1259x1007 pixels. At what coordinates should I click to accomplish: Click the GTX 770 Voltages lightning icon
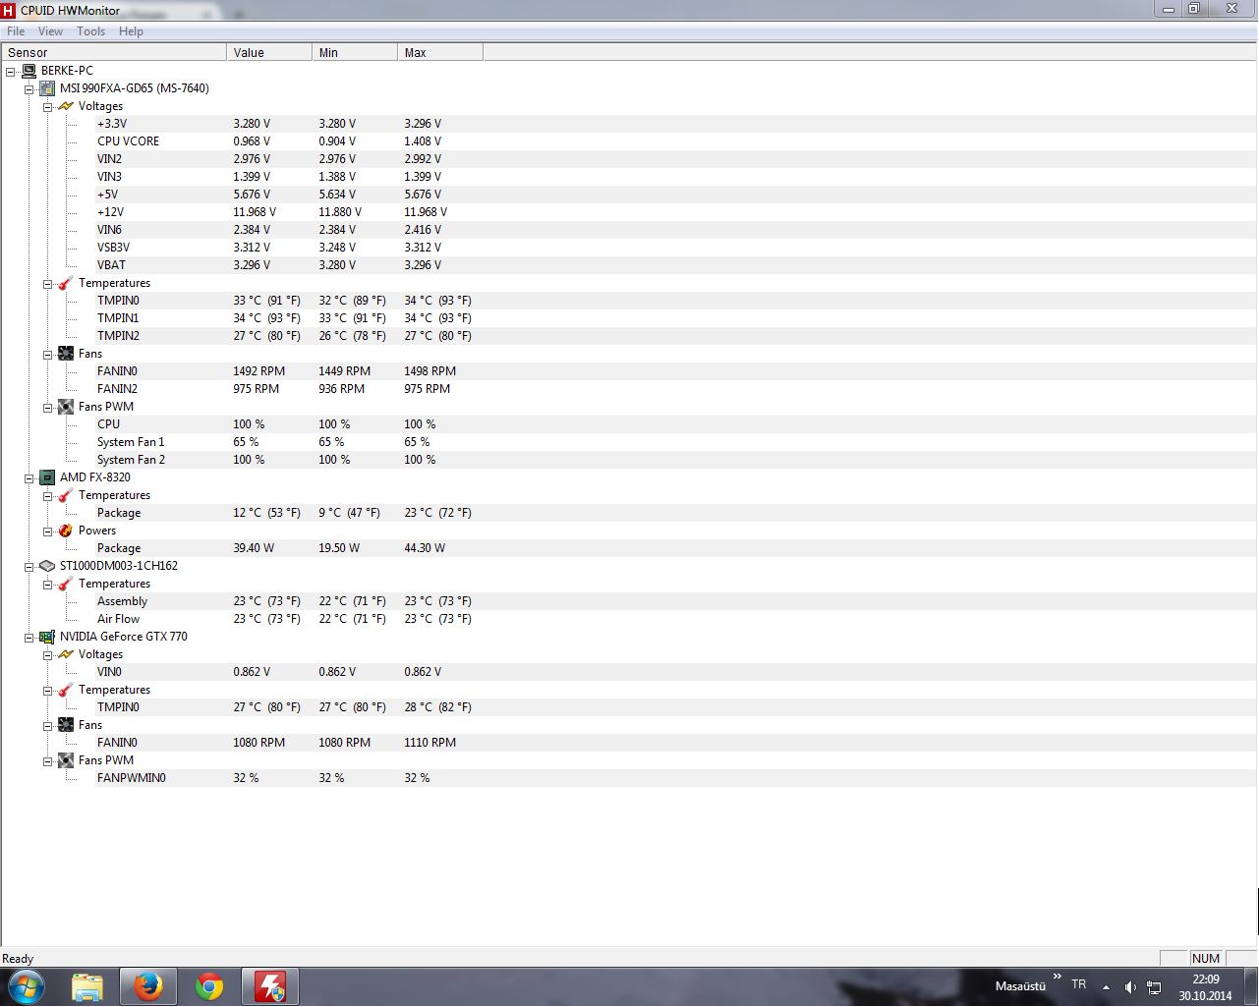click(66, 654)
